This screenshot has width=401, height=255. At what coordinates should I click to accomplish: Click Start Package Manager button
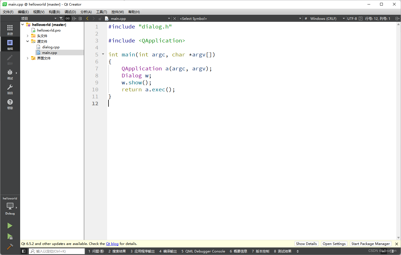pos(371,244)
